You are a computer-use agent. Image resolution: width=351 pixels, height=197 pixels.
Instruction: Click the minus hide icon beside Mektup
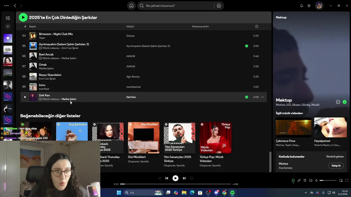point(338,102)
